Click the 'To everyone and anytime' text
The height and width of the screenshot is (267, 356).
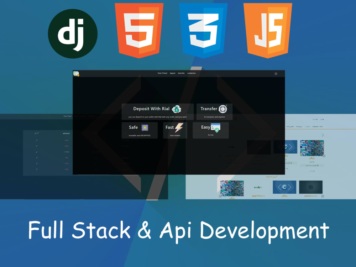click(214, 117)
